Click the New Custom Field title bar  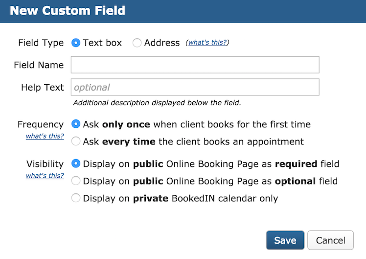pos(183,11)
